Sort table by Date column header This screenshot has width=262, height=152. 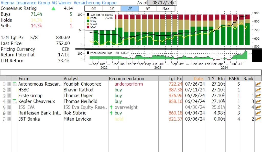coord(198,79)
